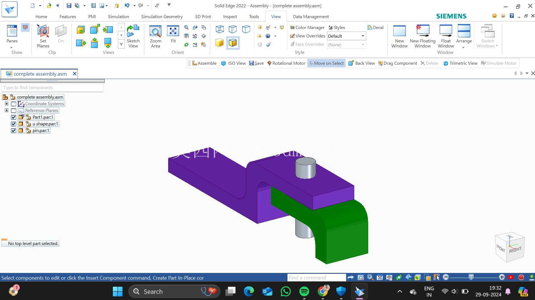Click the Assemble command
The width and height of the screenshot is (535, 300).
pos(204,63)
